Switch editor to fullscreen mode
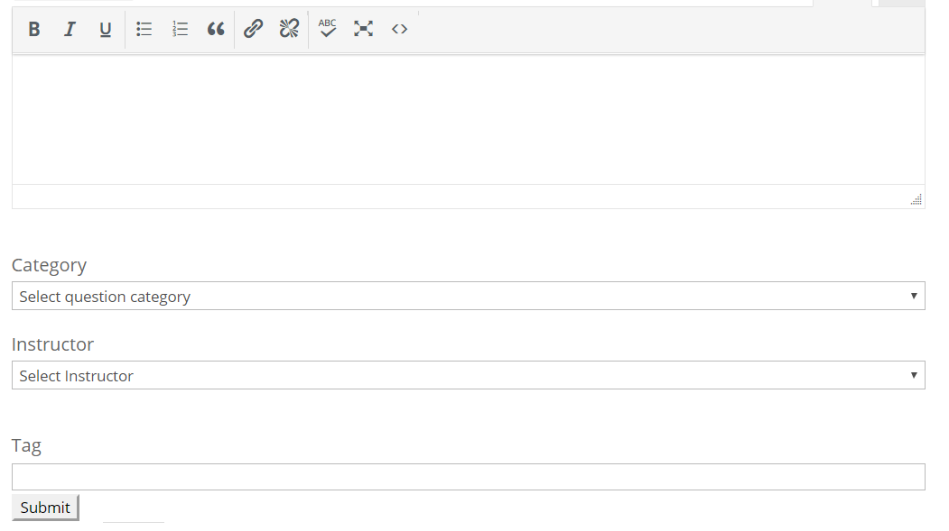 (x=363, y=29)
